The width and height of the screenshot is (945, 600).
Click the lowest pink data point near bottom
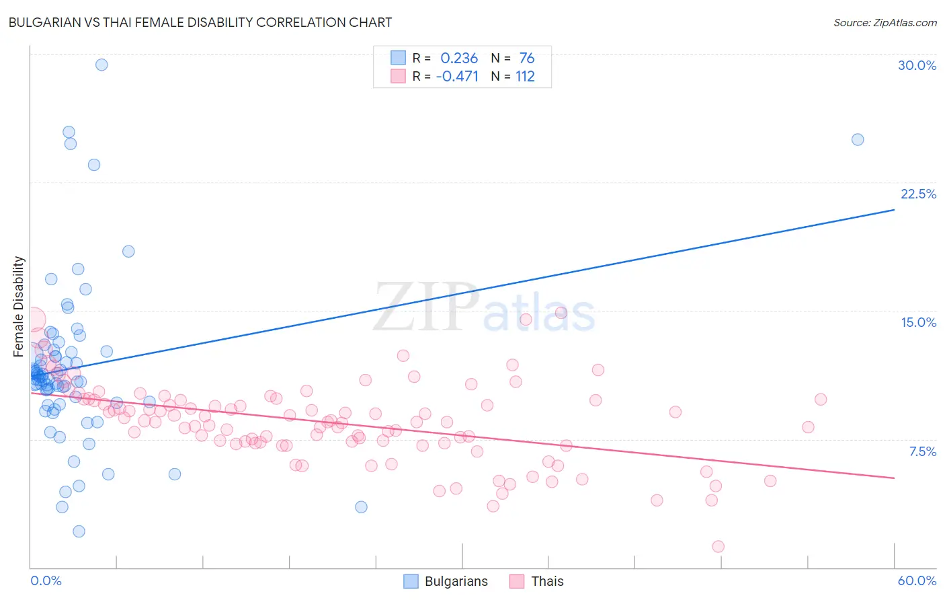coord(718,546)
